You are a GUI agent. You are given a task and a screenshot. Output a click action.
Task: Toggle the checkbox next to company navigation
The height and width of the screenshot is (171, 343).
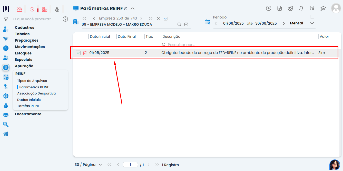[165, 18]
